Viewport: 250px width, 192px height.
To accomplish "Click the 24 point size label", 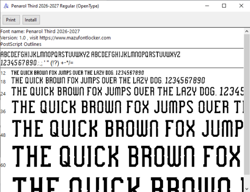I will (3, 94).
